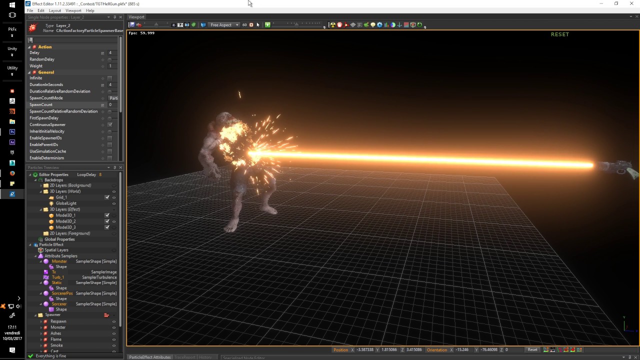Open Task View in the taskbar
The height and width of the screenshot is (360, 640).
(12, 15)
